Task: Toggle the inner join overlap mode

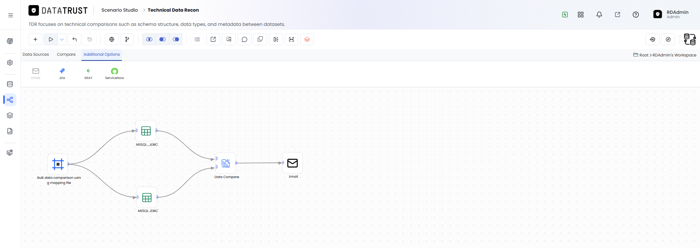Action: (149, 39)
